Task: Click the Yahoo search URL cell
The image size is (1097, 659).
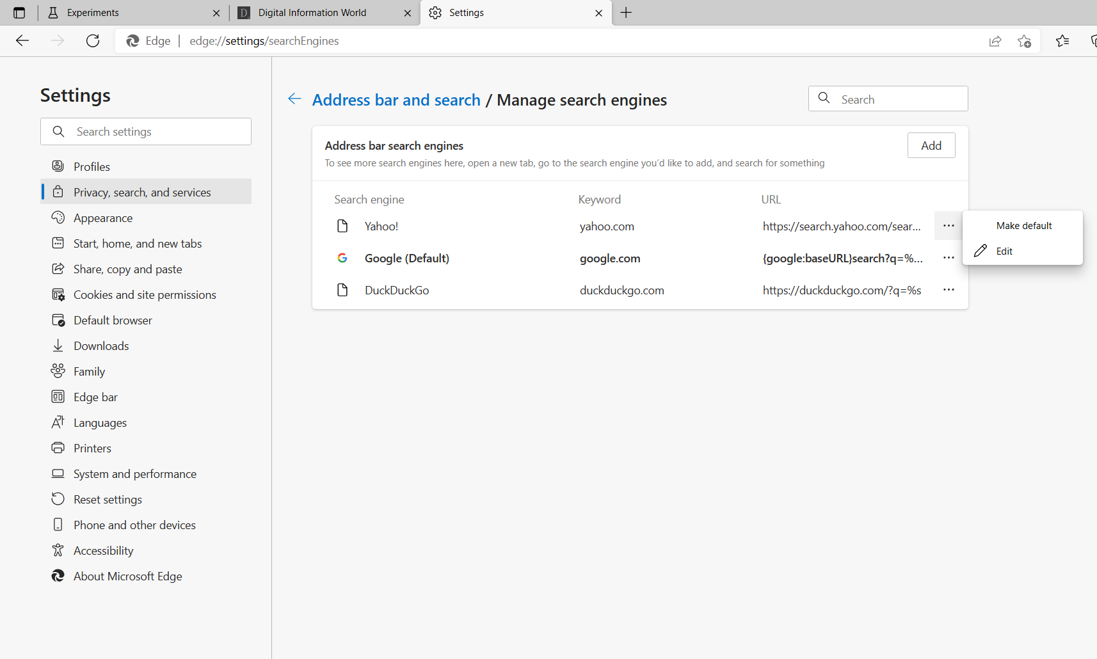Action: pyautogui.click(x=842, y=226)
